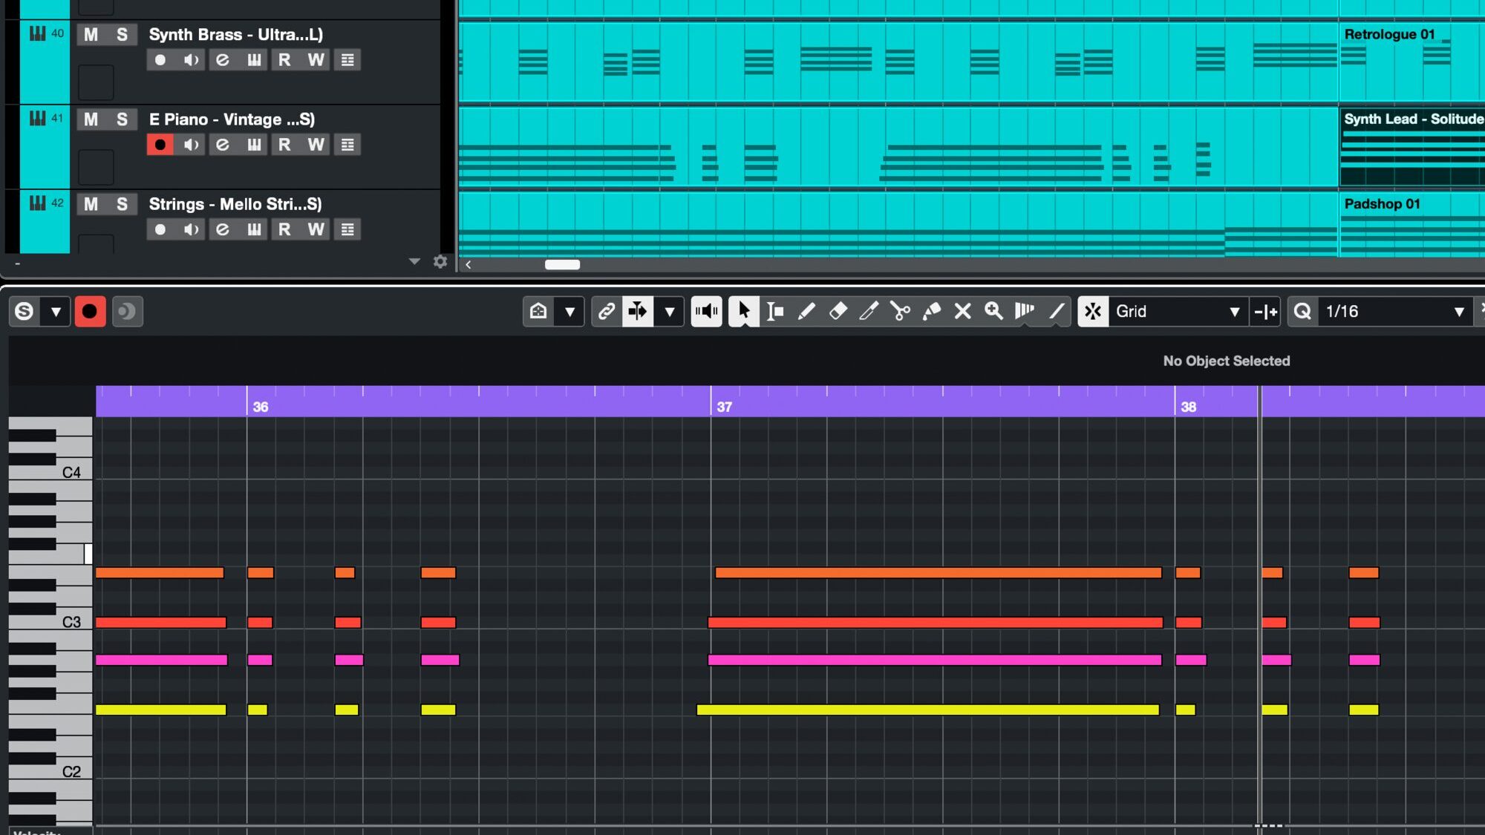Enable Read automation on Synth Brass track

tap(284, 60)
